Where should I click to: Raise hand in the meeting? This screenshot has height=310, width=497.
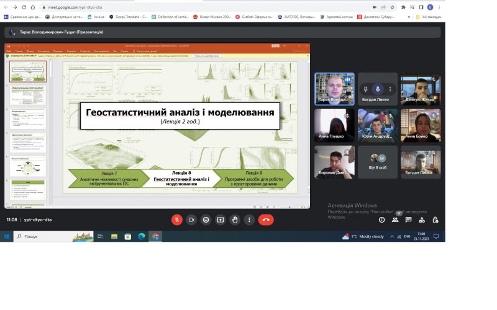235,220
